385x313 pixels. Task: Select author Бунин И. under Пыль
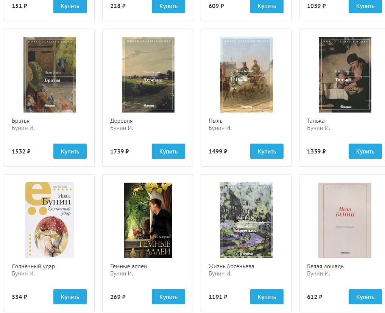(220, 128)
